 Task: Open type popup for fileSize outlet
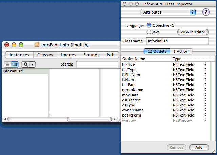pyautogui.click(x=205, y=64)
